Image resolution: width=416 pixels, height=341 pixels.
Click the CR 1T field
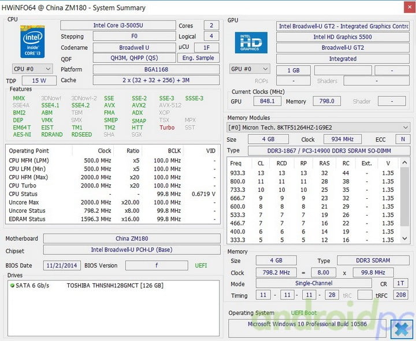point(401,283)
